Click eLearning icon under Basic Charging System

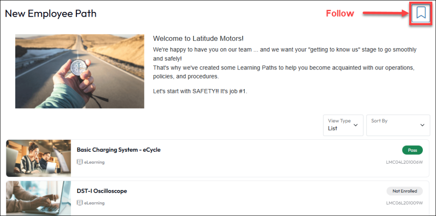coord(80,162)
